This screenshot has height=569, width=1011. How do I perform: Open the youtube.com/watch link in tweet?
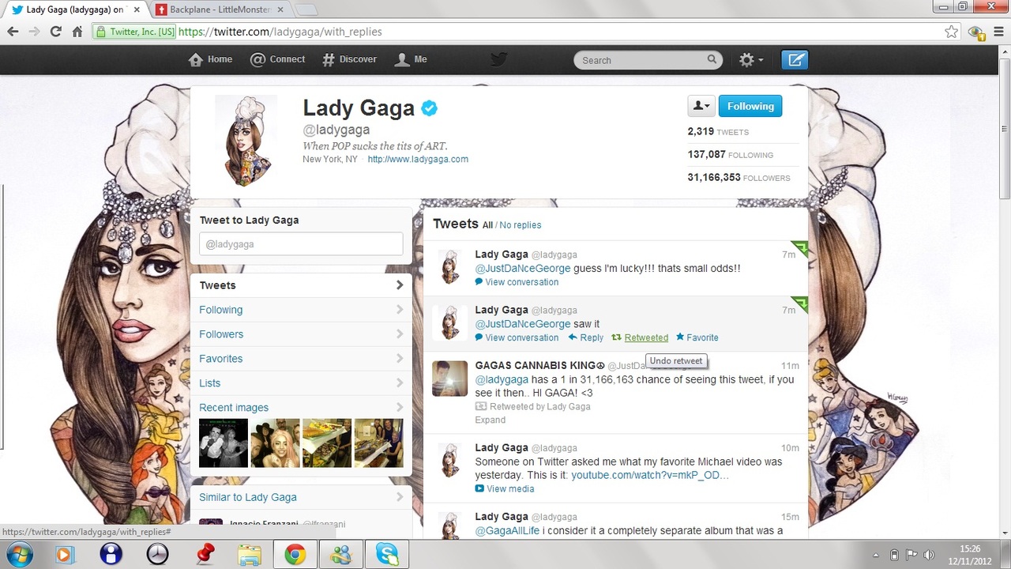[x=649, y=475]
